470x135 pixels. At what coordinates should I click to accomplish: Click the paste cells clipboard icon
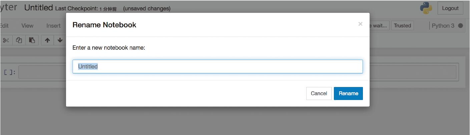[32, 40]
